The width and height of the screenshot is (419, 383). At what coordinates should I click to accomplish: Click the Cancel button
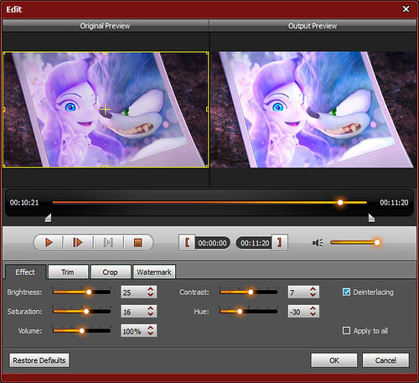coord(385,360)
